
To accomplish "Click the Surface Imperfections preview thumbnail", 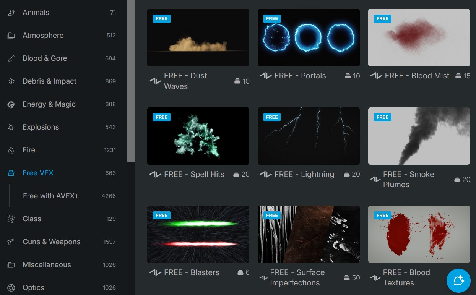I will point(309,234).
